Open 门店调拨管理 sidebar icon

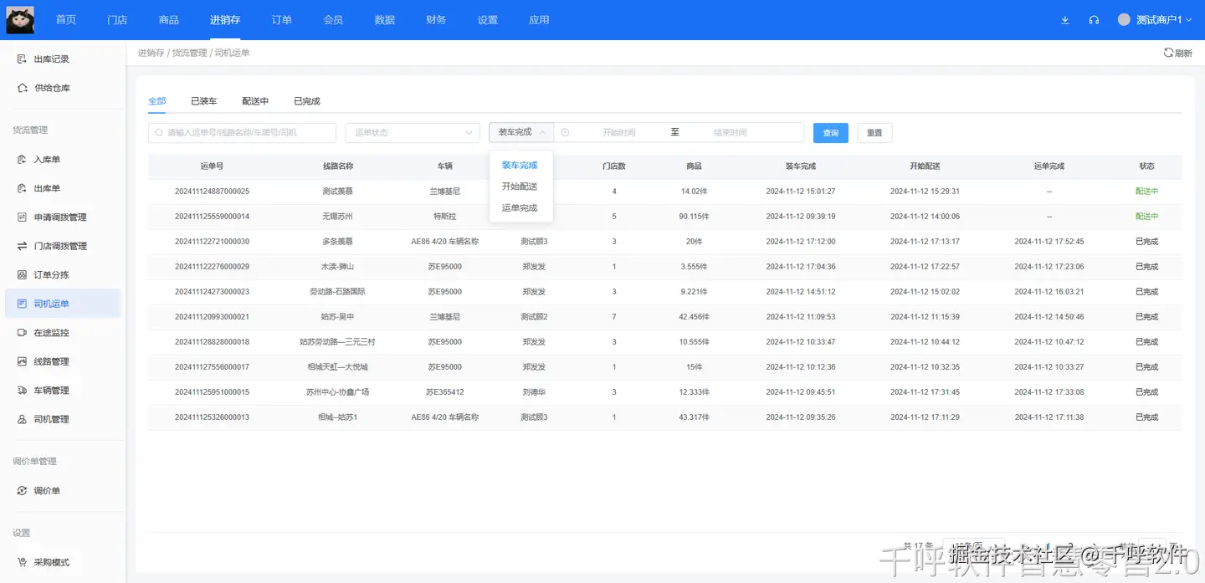23,246
